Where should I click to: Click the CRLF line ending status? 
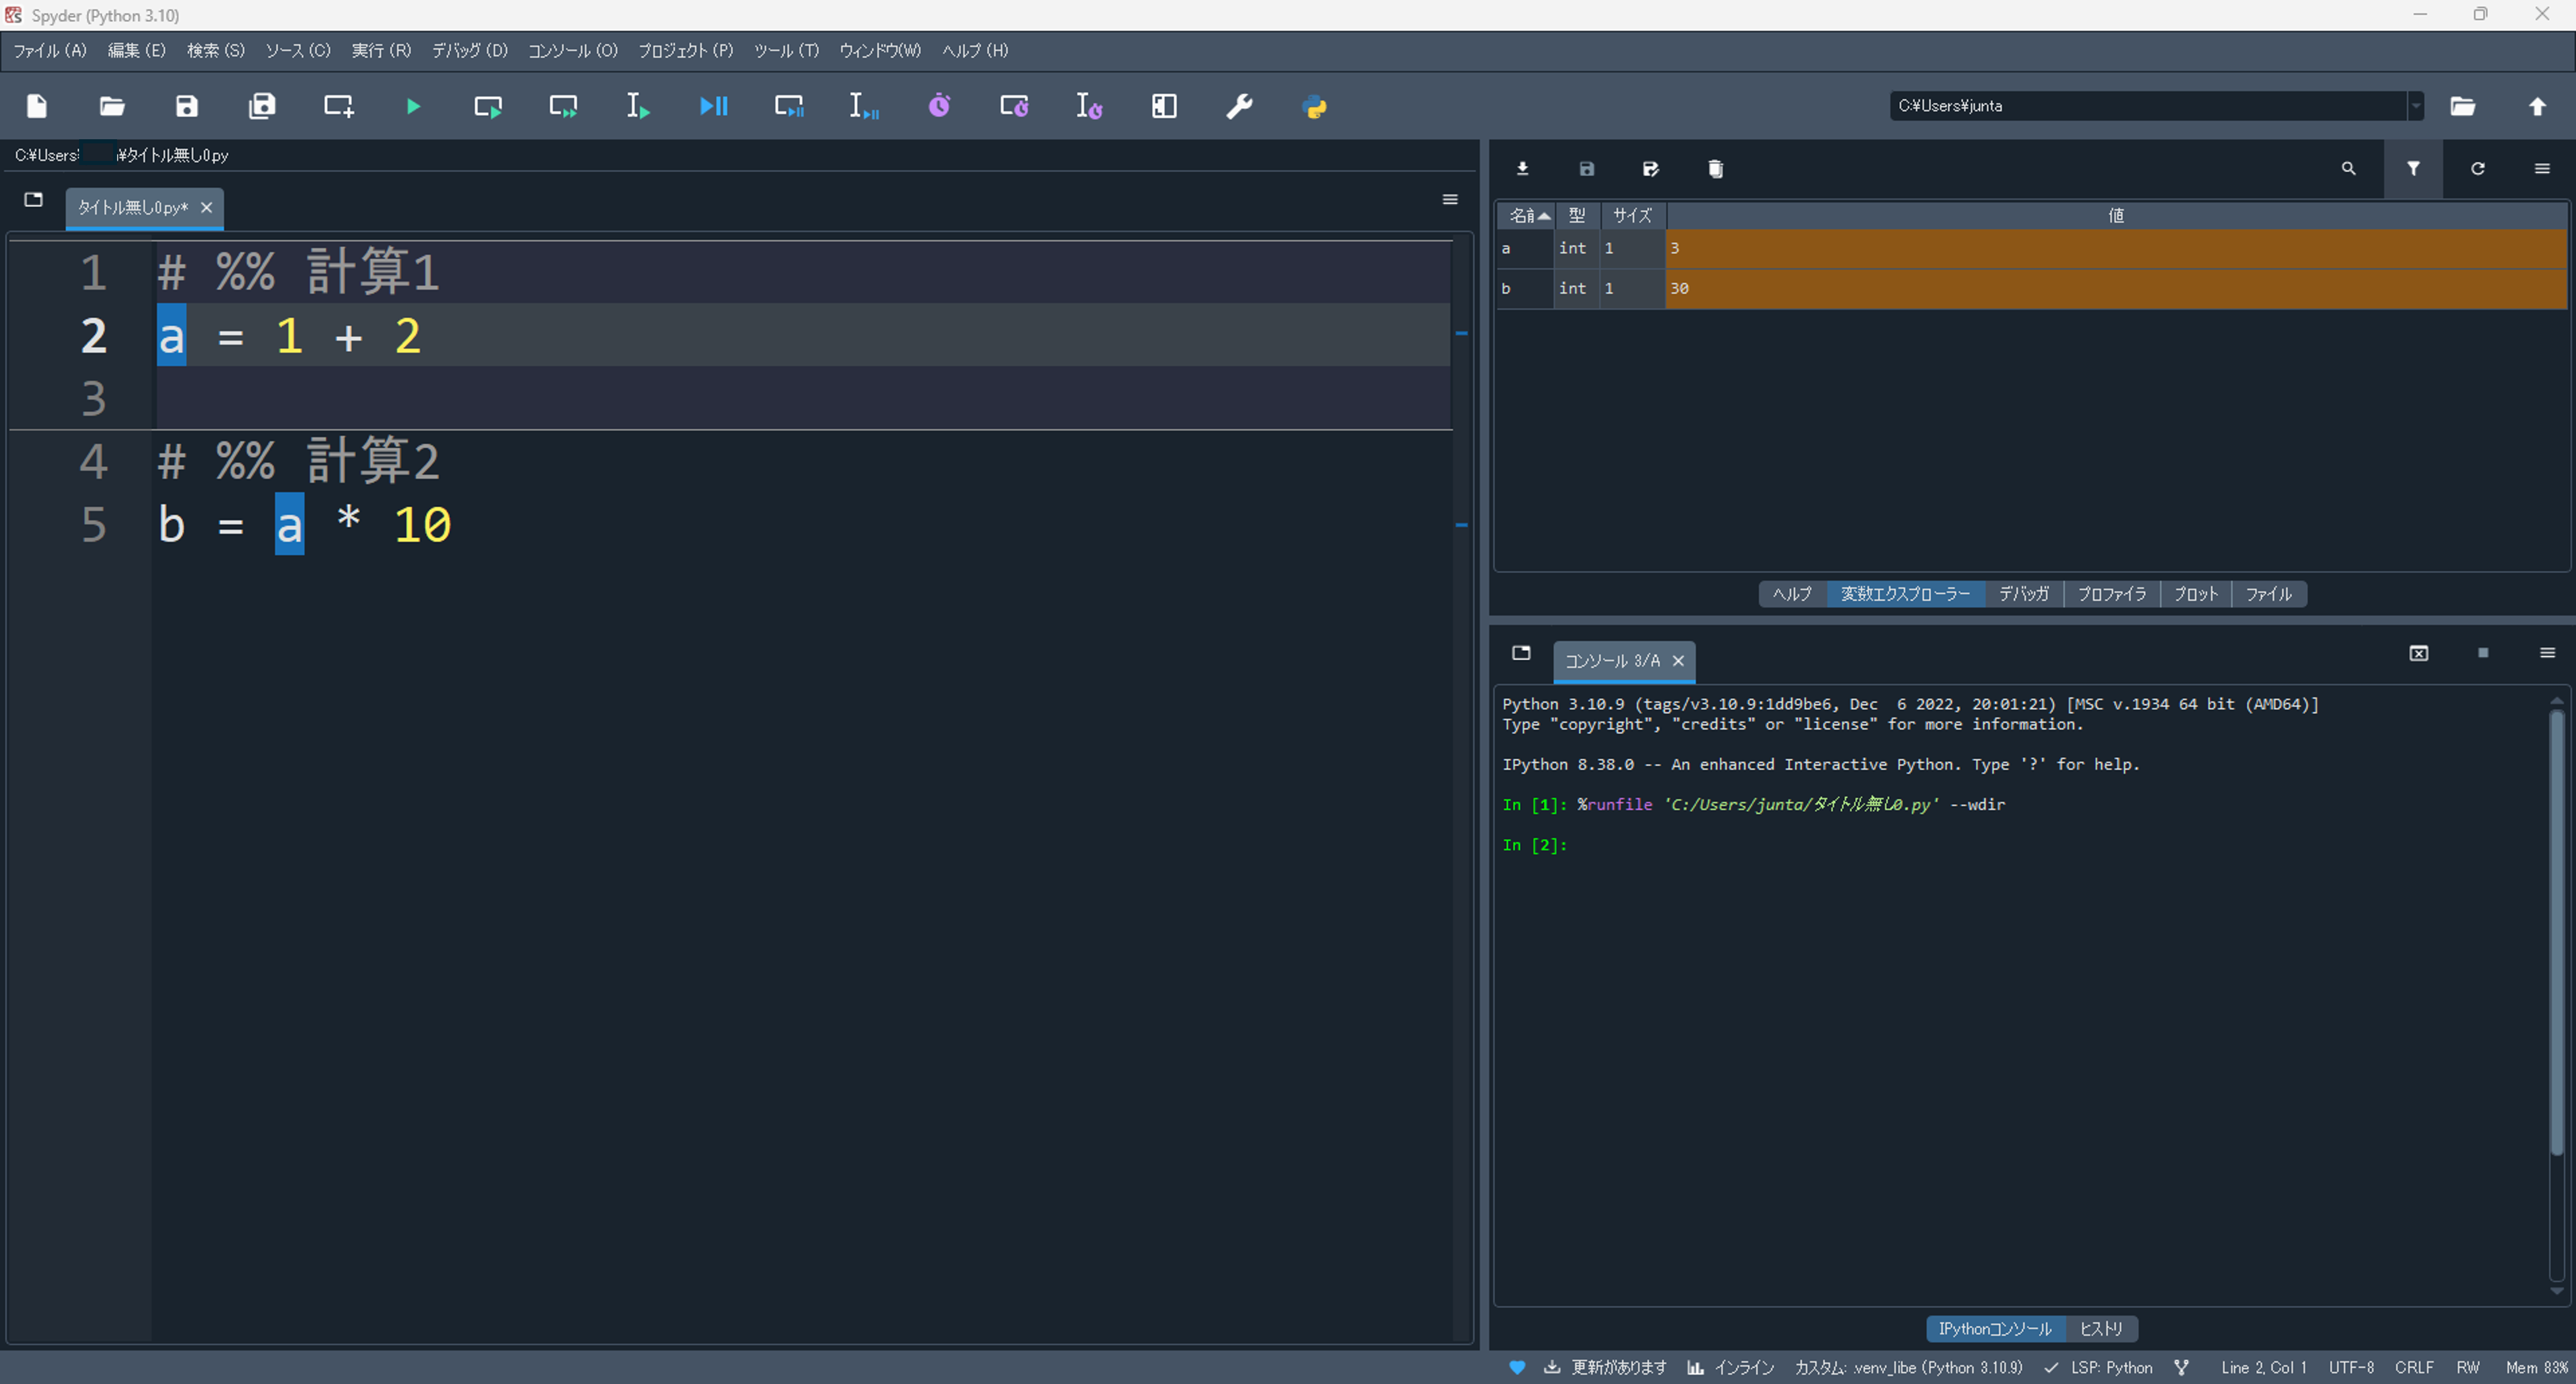[2414, 1368]
